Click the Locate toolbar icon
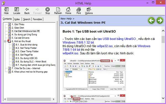 17,11
